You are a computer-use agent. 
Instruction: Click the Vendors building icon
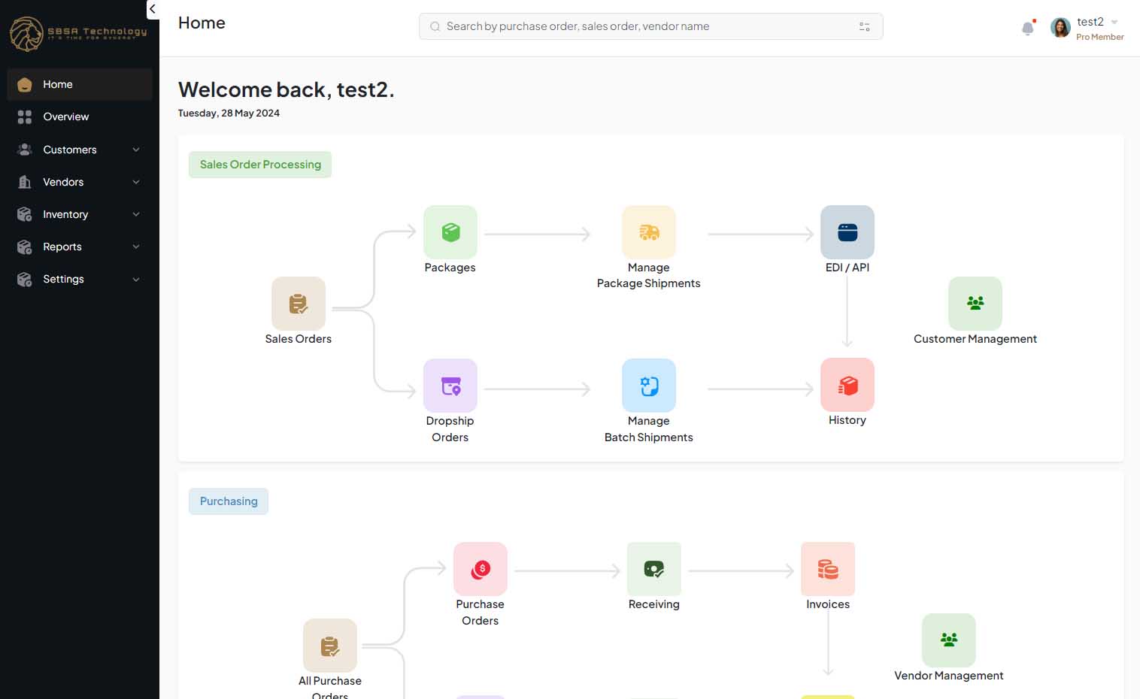pos(25,182)
